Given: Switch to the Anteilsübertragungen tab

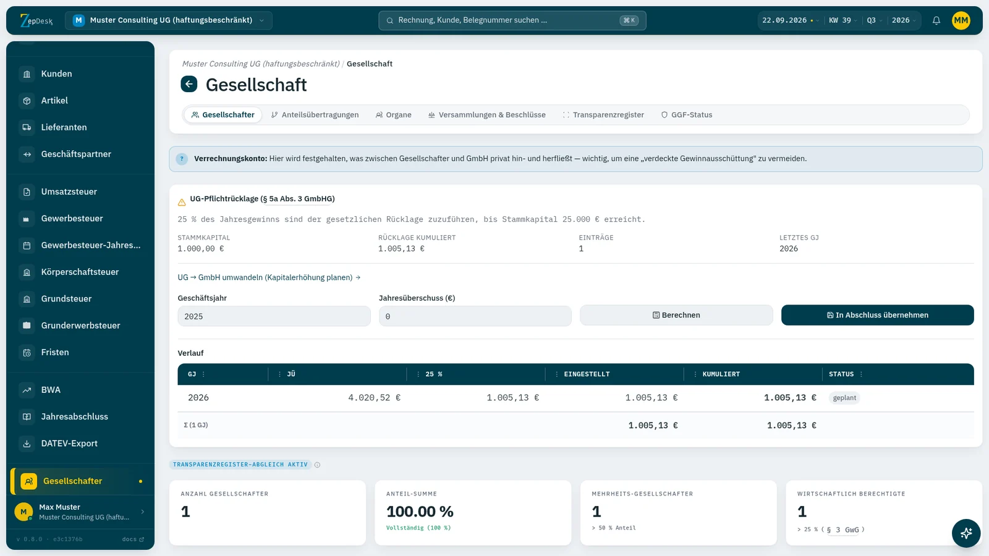Looking at the screenshot, I should 315,115.
